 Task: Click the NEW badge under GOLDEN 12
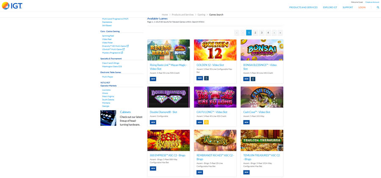[x=199, y=78]
